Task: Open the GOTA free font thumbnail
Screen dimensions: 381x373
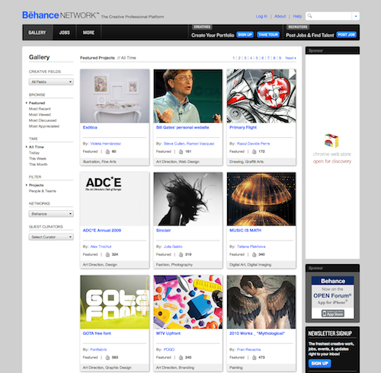Action: [115, 302]
